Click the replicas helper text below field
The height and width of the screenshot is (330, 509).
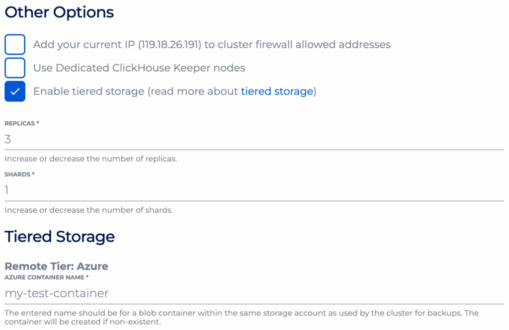coord(90,159)
